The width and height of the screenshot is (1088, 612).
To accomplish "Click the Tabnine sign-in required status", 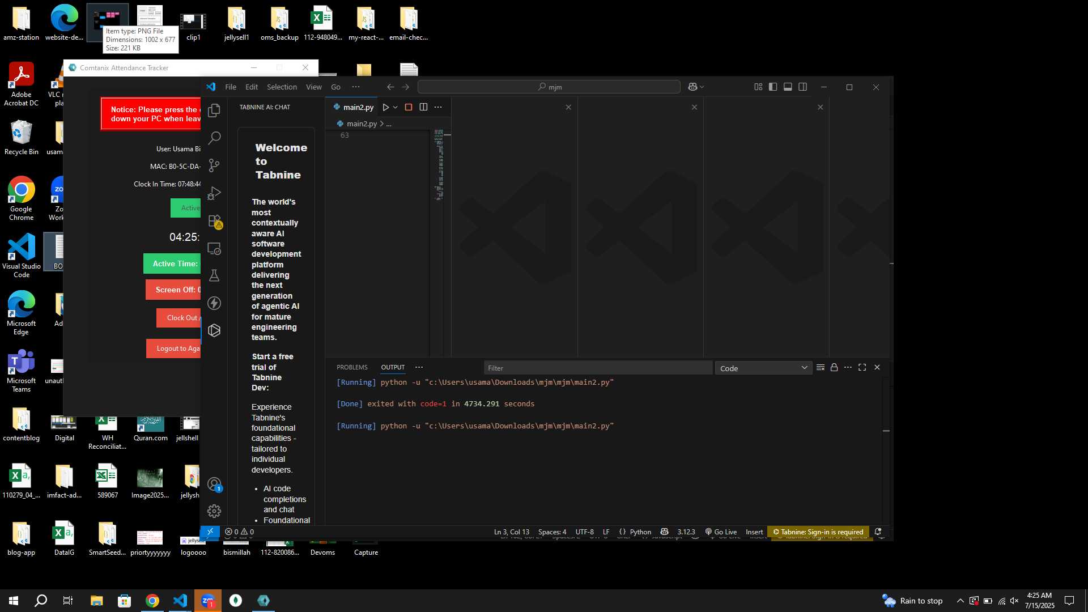I will (x=818, y=532).
